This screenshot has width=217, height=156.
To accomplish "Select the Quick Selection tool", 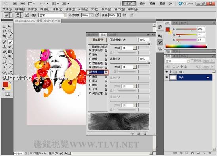I will (x=10, y=31).
